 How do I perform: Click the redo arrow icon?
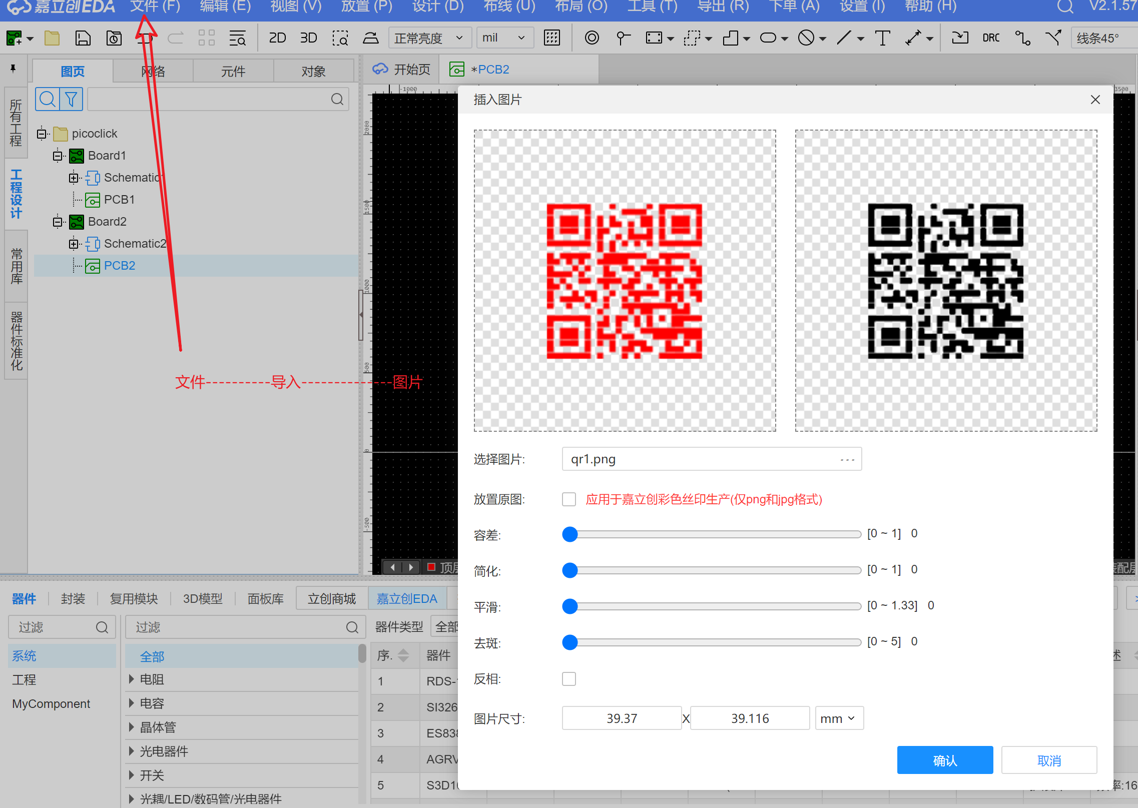click(x=175, y=38)
